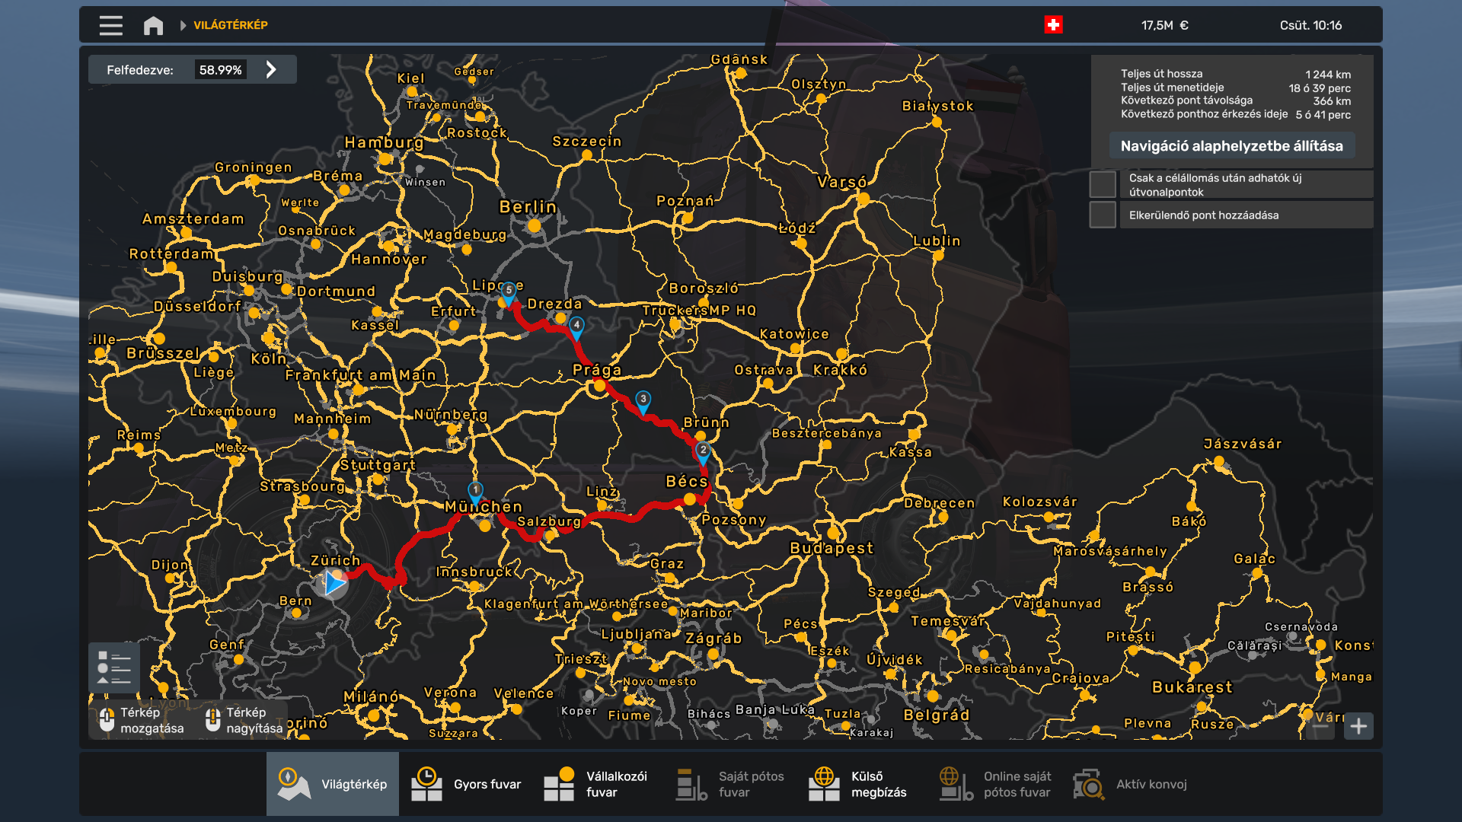Click the Swiss flag icon in the header
1462x822 pixels.
click(1053, 24)
